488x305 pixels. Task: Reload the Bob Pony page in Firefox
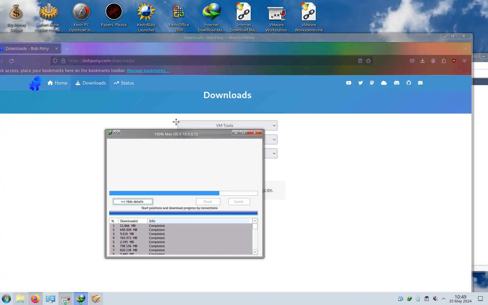[x=11, y=61]
